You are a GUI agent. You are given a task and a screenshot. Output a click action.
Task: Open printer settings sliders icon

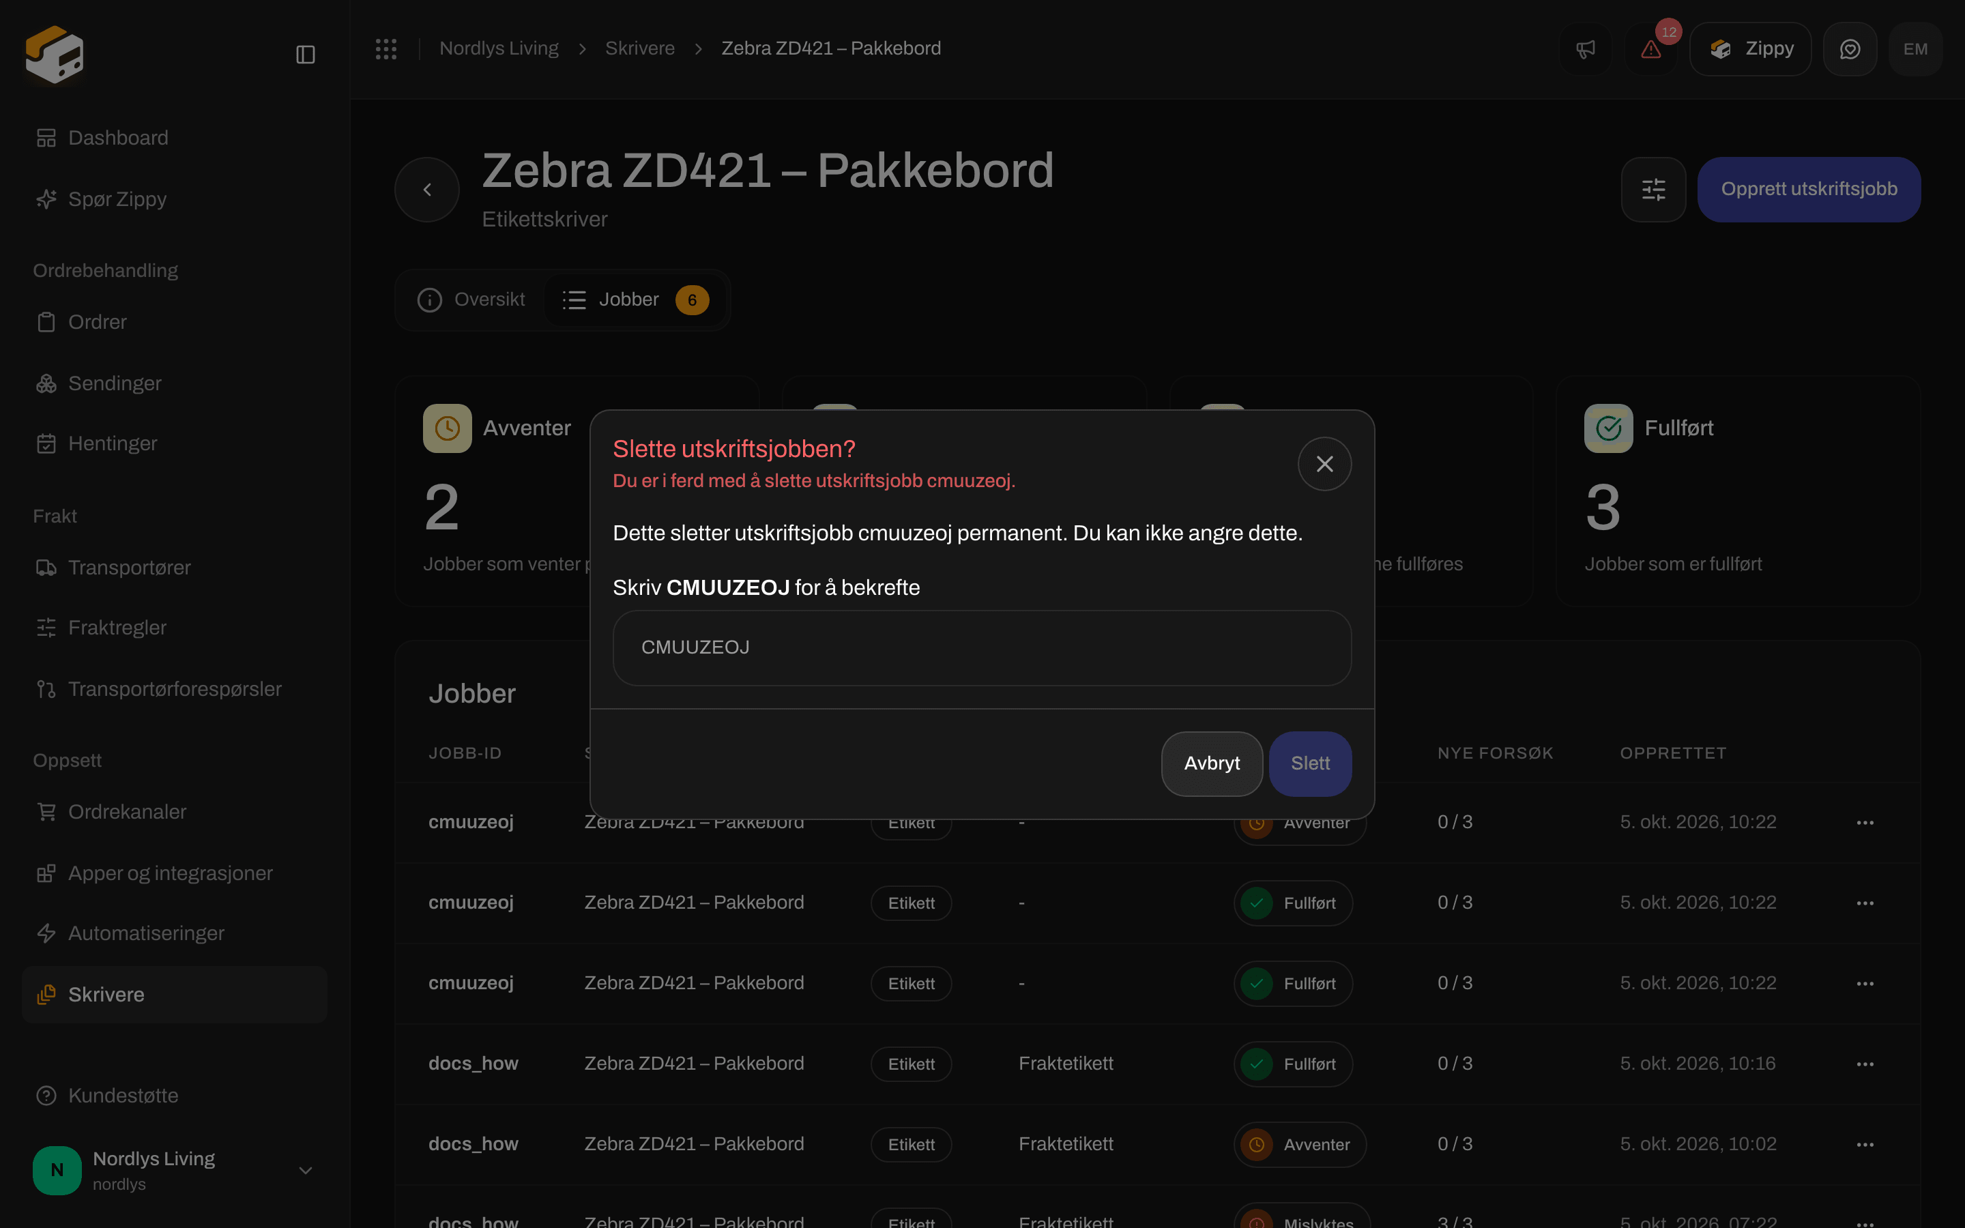1653,189
